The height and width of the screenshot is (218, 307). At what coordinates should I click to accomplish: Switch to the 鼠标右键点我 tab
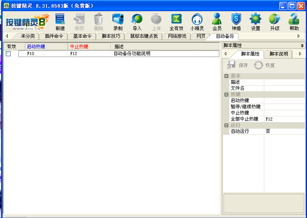coord(144,36)
